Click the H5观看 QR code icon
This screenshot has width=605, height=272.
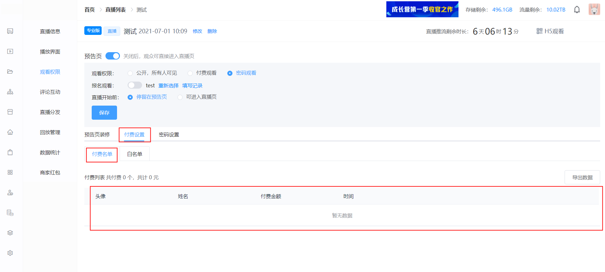tap(540, 31)
